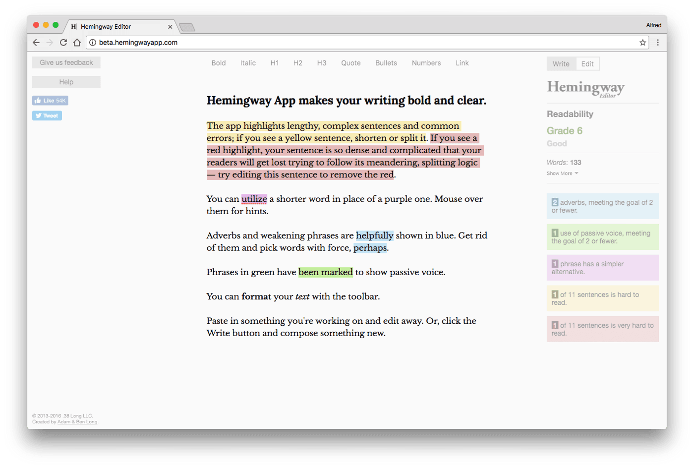The width and height of the screenshot is (694, 468).
Task: Click the green phrase been marked
Action: tap(326, 272)
